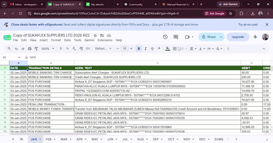Image resolution: width=273 pixels, height=143 pixels.
Task: Select the DEBIT header cell
Action: (x=252, y=68)
